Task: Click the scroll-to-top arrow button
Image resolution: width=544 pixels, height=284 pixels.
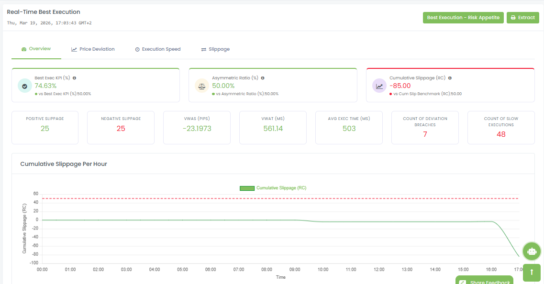Action: (532, 273)
